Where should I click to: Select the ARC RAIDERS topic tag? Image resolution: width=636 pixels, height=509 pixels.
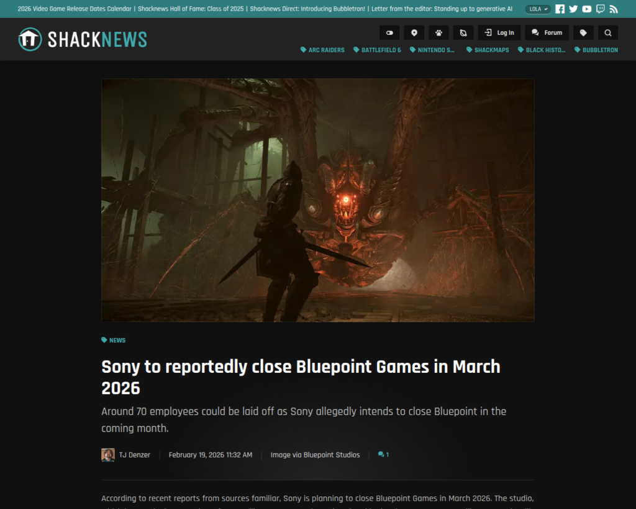[322, 50]
